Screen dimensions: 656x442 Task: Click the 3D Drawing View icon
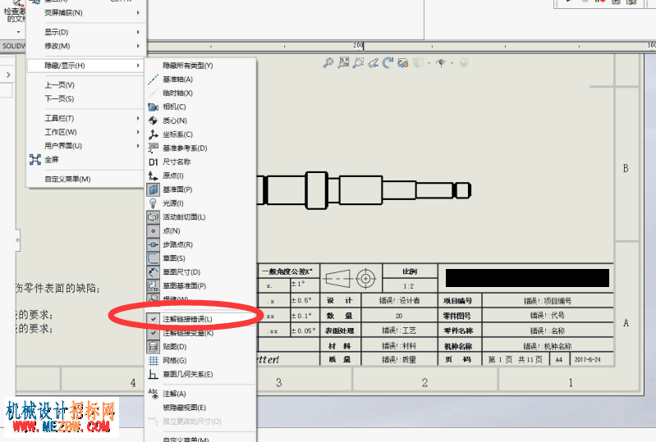tap(403, 63)
